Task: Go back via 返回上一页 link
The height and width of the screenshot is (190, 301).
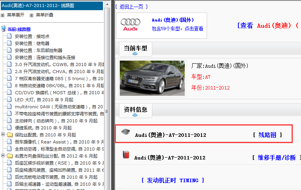Action: 129,7
